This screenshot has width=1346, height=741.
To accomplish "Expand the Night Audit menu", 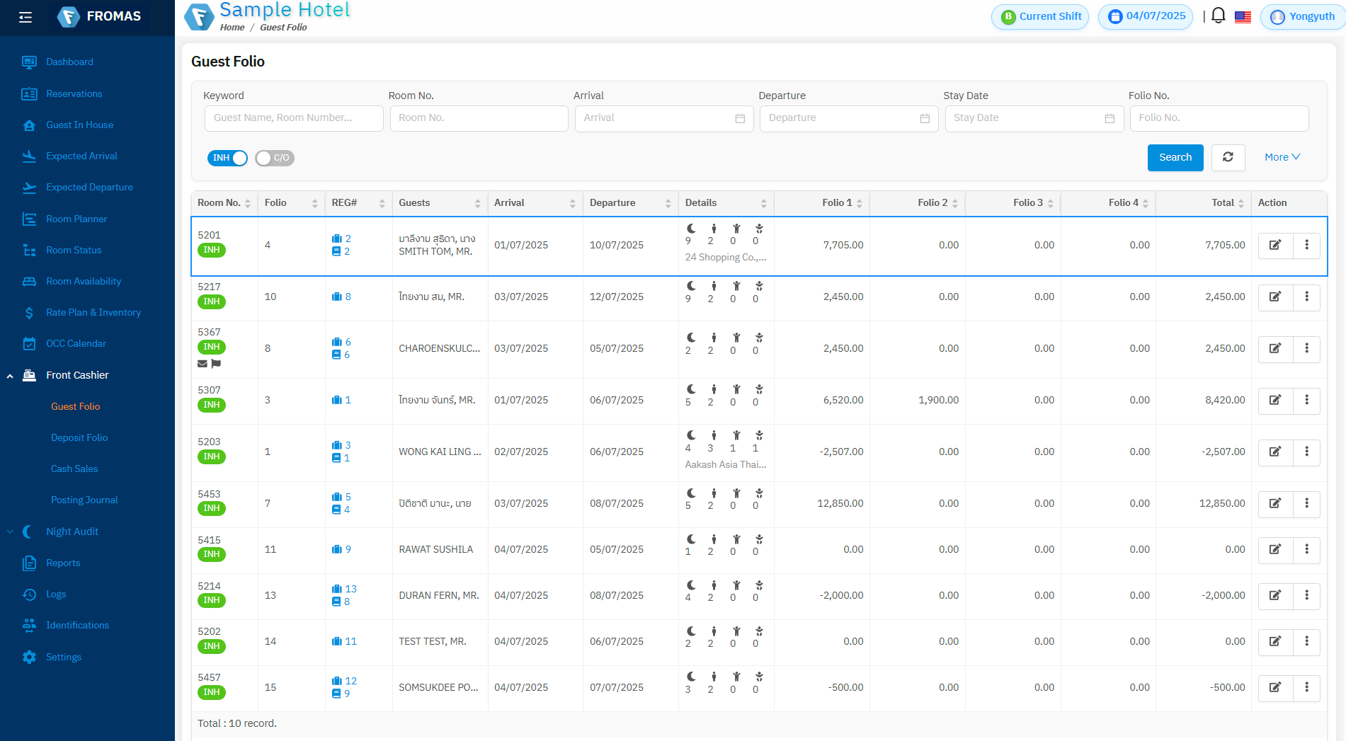I will [72, 532].
